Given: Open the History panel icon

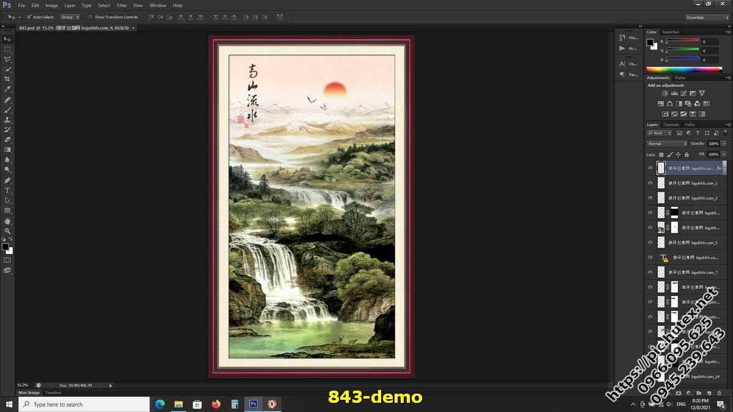Looking at the screenshot, I should [622, 37].
